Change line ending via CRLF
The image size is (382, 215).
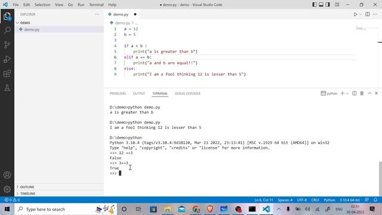coord(315,200)
